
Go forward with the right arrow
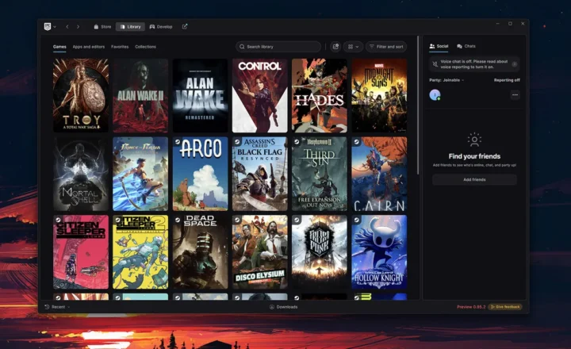pos(78,27)
